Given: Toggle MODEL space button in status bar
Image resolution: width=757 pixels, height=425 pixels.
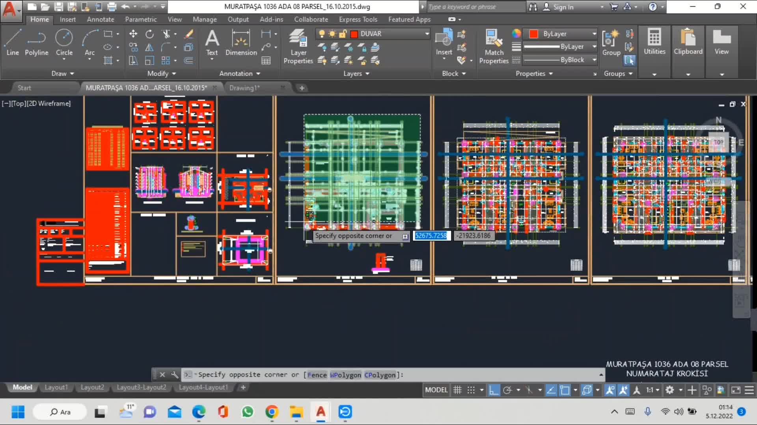Looking at the screenshot, I should 436,390.
